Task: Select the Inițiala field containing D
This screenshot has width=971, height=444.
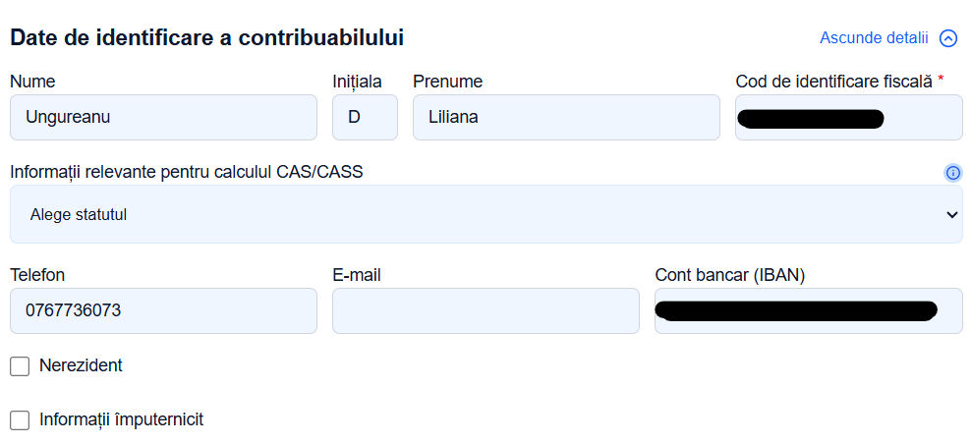Action: click(x=365, y=117)
